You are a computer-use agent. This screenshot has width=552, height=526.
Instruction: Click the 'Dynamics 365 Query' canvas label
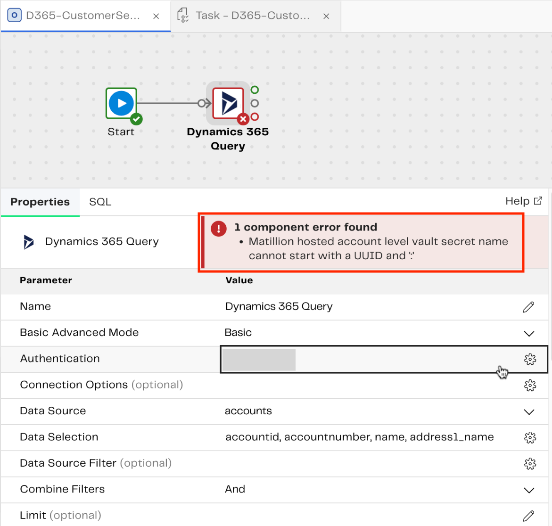pyautogui.click(x=228, y=139)
